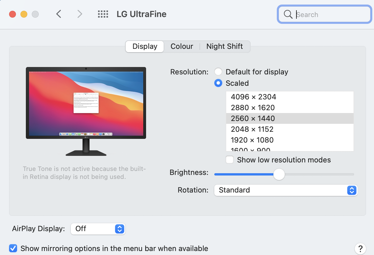The image size is (374, 255).
Task: Enable Show low resolution modes
Action: (x=230, y=160)
